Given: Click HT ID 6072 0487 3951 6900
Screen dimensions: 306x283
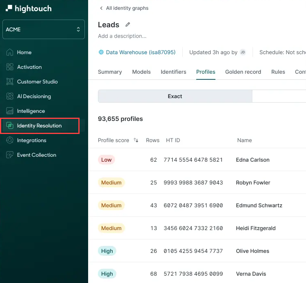Looking at the screenshot, I should [193, 205].
